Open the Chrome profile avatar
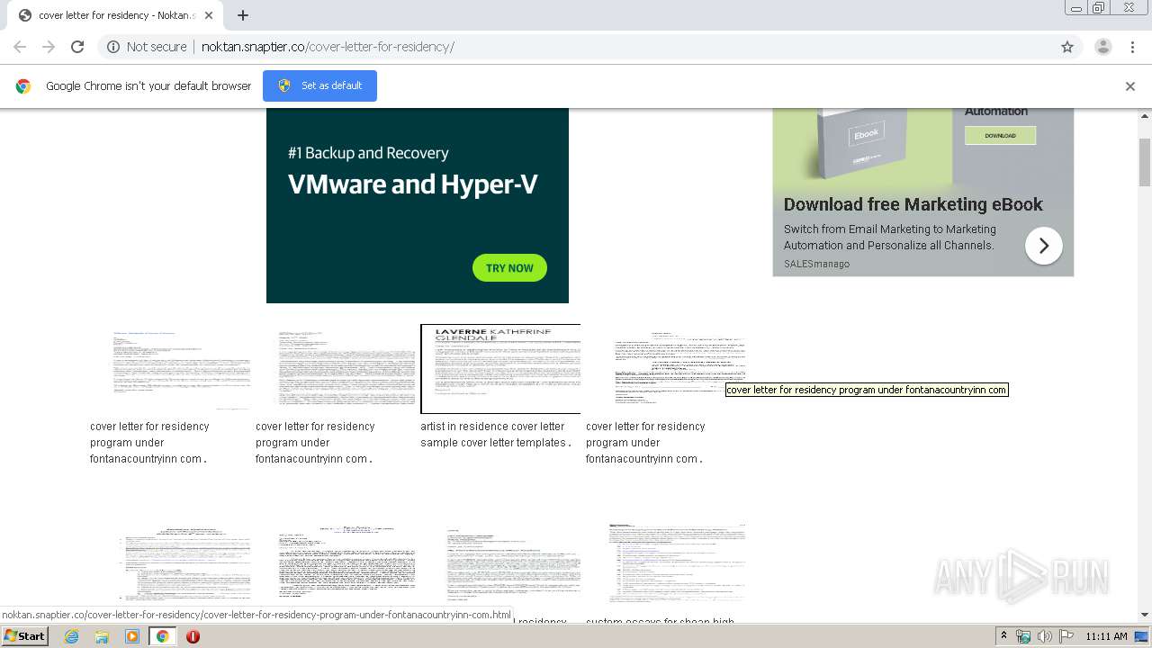The height and width of the screenshot is (648, 1152). [1102, 47]
